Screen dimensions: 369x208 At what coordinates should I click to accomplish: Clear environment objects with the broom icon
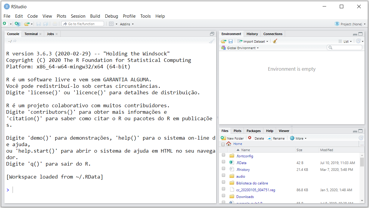275,41
